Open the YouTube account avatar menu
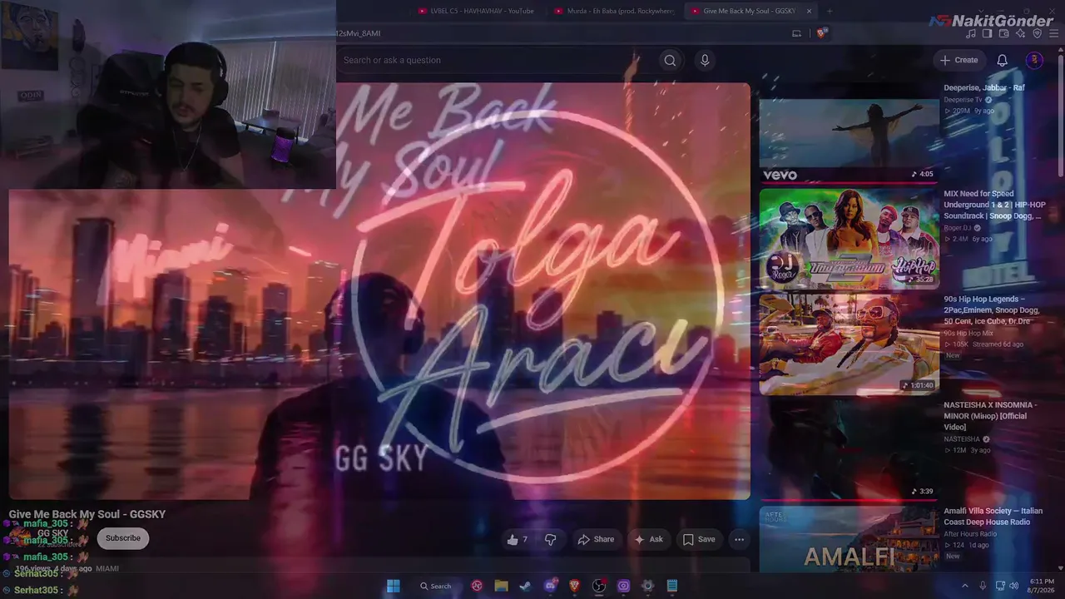 point(1034,60)
